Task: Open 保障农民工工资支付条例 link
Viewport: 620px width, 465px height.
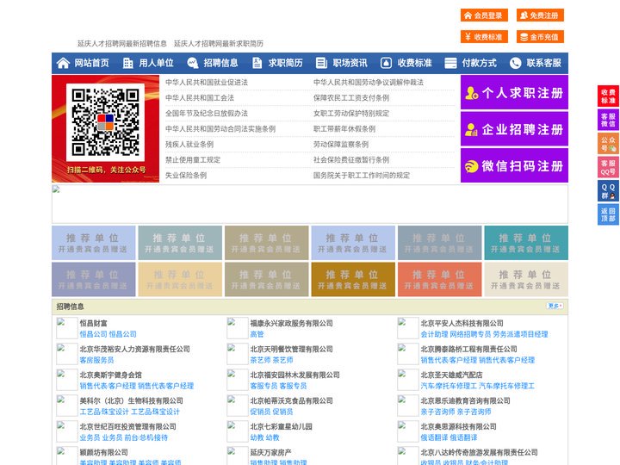Action: tap(351, 97)
